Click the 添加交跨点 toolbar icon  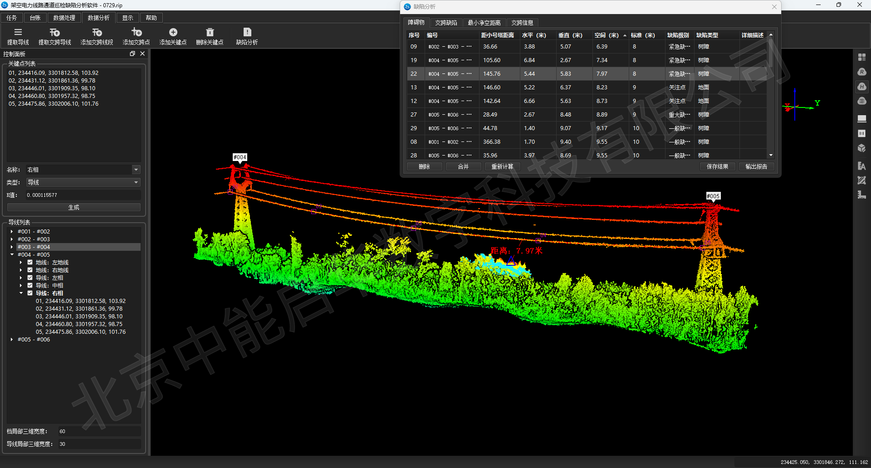tap(136, 33)
